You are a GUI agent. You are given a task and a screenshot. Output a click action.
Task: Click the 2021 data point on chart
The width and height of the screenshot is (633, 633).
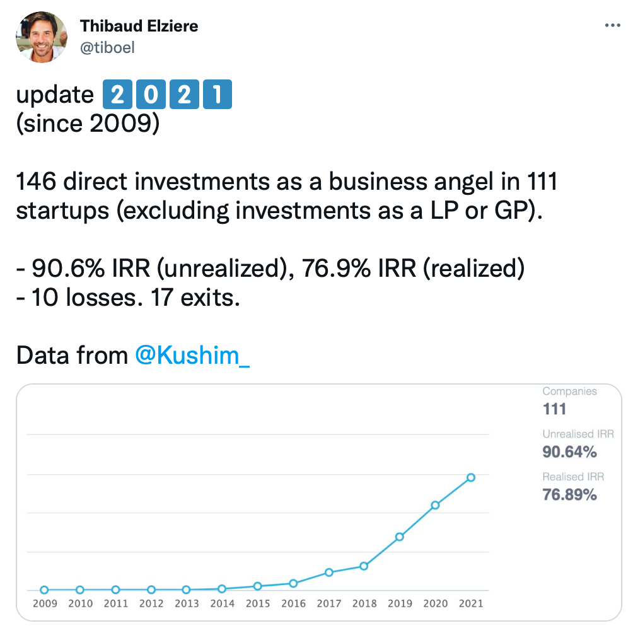click(x=471, y=477)
